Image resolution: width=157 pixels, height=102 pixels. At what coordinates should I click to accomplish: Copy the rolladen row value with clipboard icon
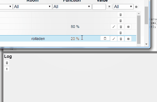coord(105,38)
